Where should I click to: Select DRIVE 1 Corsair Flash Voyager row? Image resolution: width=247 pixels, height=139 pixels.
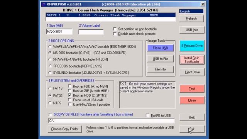click(111, 15)
